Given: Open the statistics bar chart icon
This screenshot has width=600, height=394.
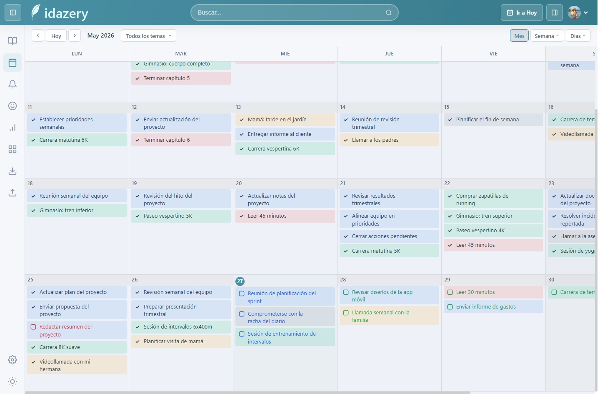Looking at the screenshot, I should [12, 128].
